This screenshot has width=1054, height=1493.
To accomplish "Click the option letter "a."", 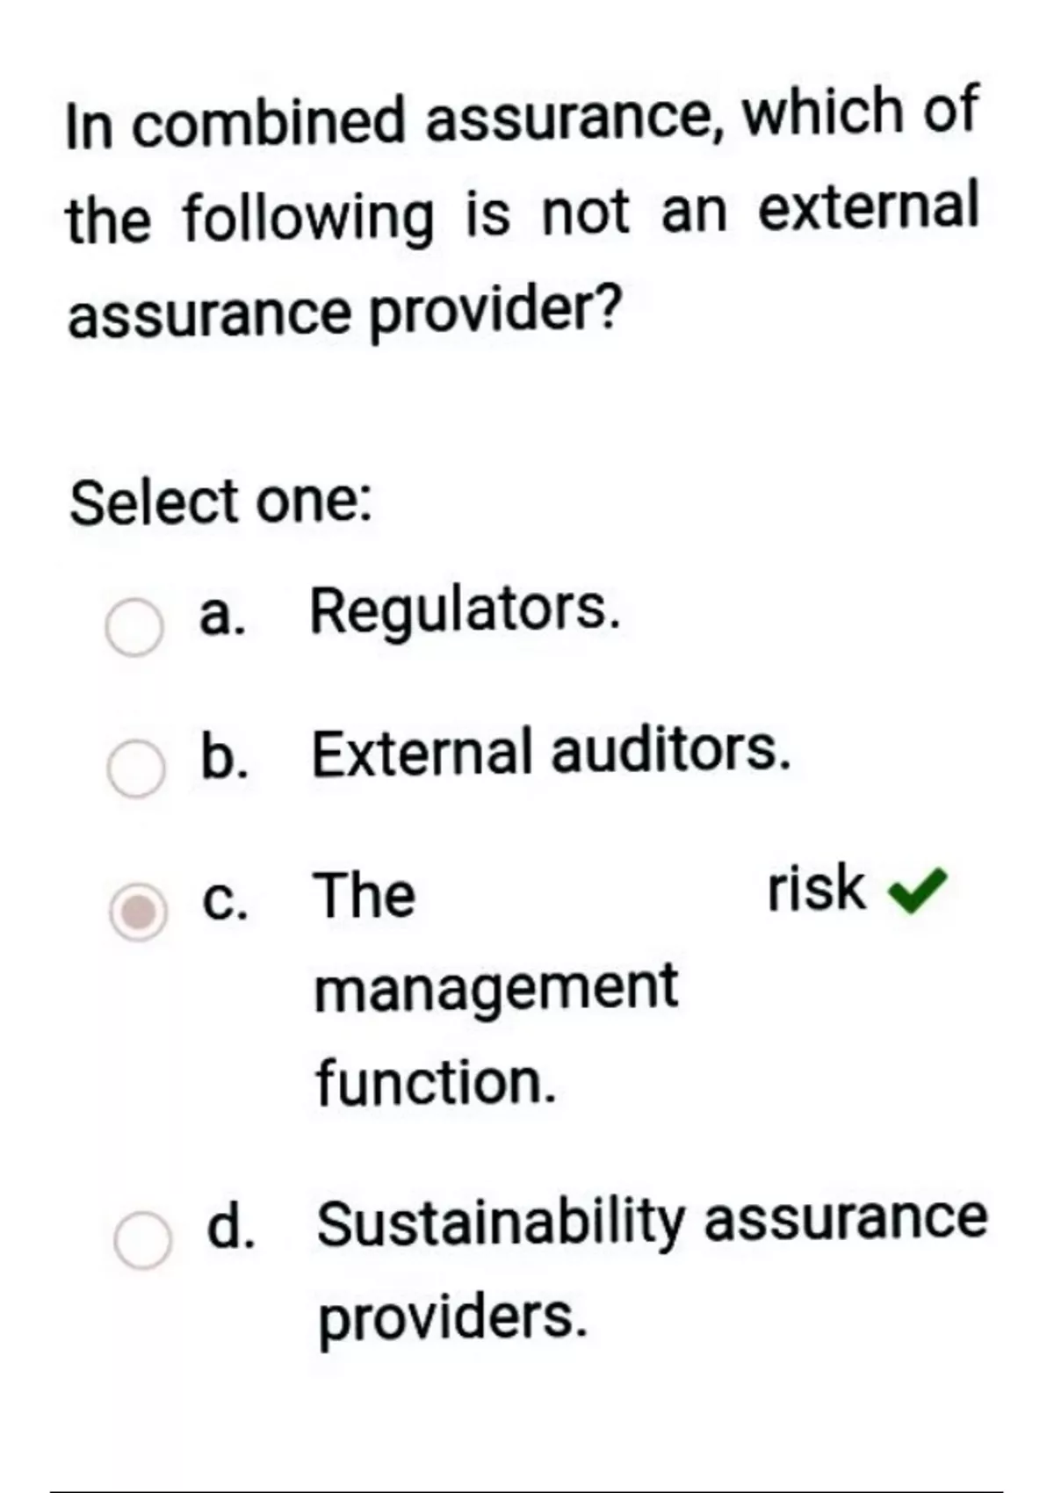I will (220, 614).
